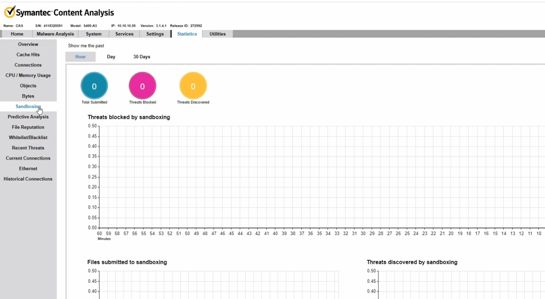The width and height of the screenshot is (545, 299).
Task: Open the Utilities tab
Action: (x=218, y=34)
